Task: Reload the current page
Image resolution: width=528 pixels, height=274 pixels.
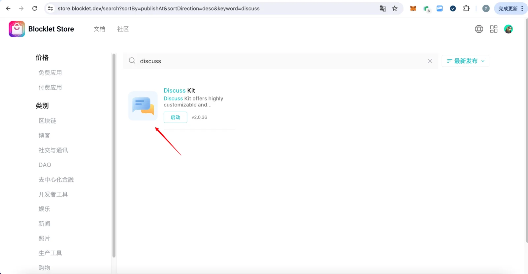Action: (35, 9)
